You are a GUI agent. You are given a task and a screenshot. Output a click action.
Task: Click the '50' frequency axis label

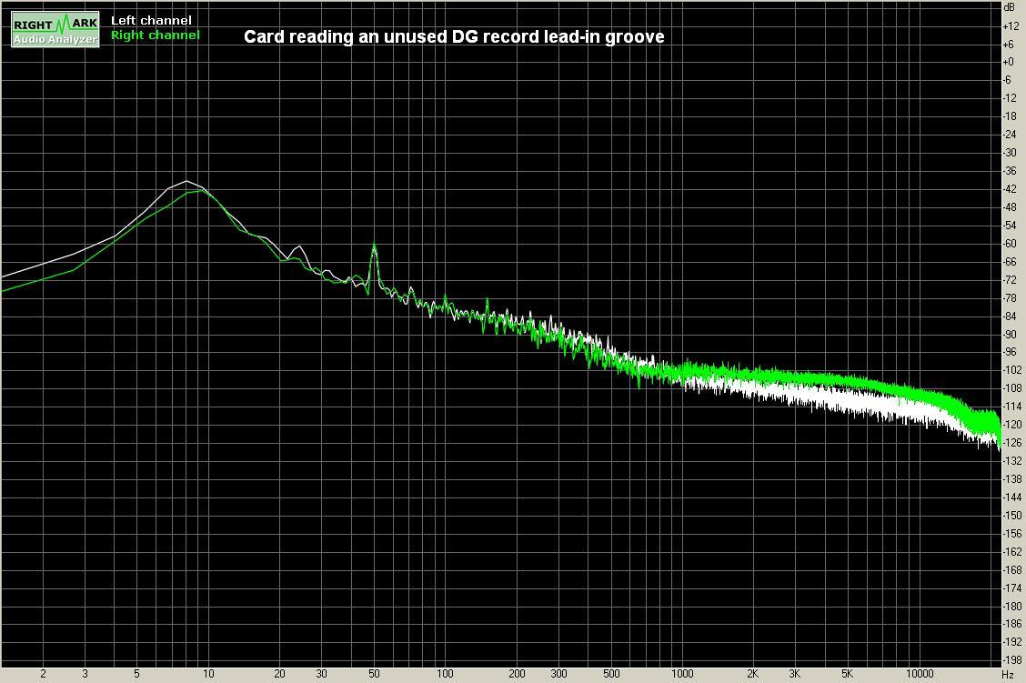click(374, 674)
